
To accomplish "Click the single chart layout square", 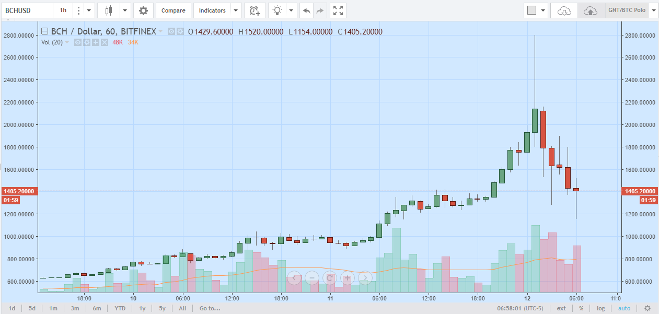I will click(532, 10).
